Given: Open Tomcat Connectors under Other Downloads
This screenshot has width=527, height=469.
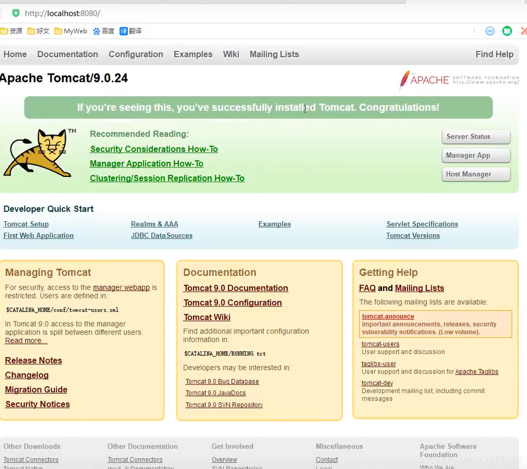Looking at the screenshot, I should point(31,460).
